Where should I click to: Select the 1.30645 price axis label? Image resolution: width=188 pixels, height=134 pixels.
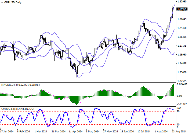click(182, 19)
